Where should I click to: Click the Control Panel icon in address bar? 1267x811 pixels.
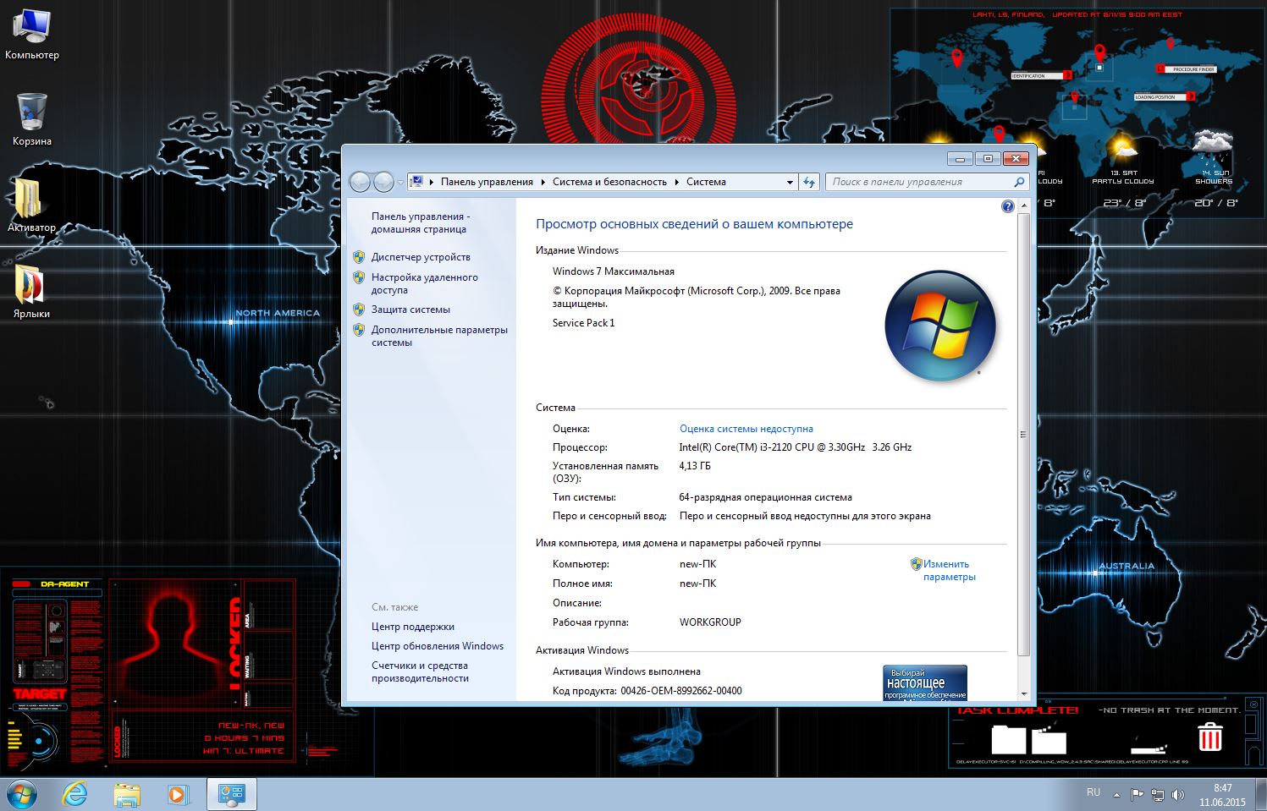click(x=416, y=182)
